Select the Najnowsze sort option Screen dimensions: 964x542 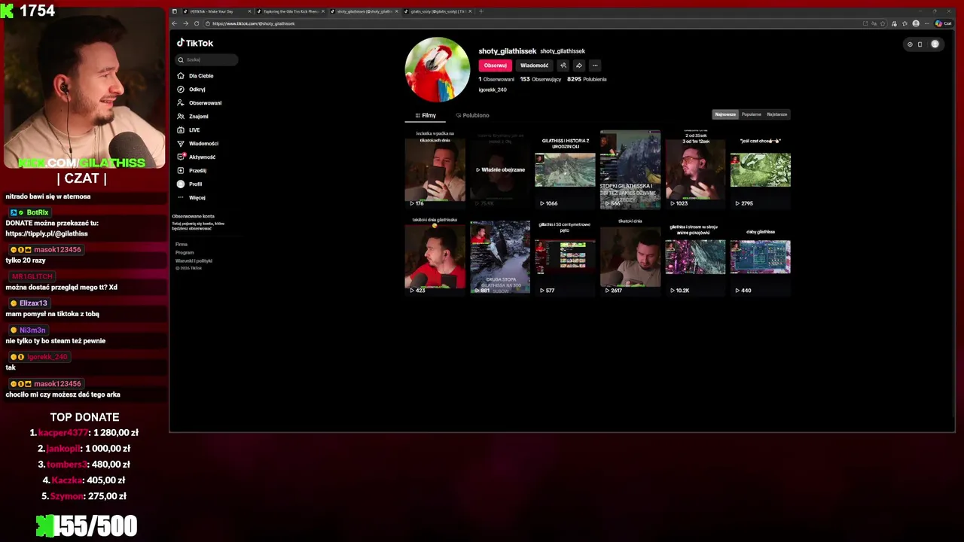(x=725, y=114)
